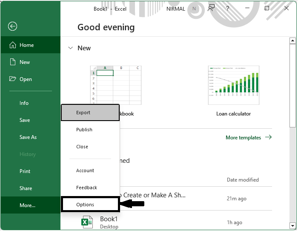Click the Open folder icon
The width and height of the screenshot is (298, 231).
click(x=13, y=79)
